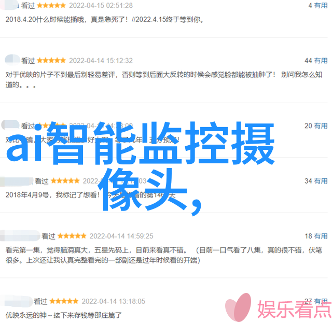The height and width of the screenshot is (322, 332).
Task: Open timestamp 2022-04-14 15:12:32
Action: pyautogui.click(x=101, y=61)
